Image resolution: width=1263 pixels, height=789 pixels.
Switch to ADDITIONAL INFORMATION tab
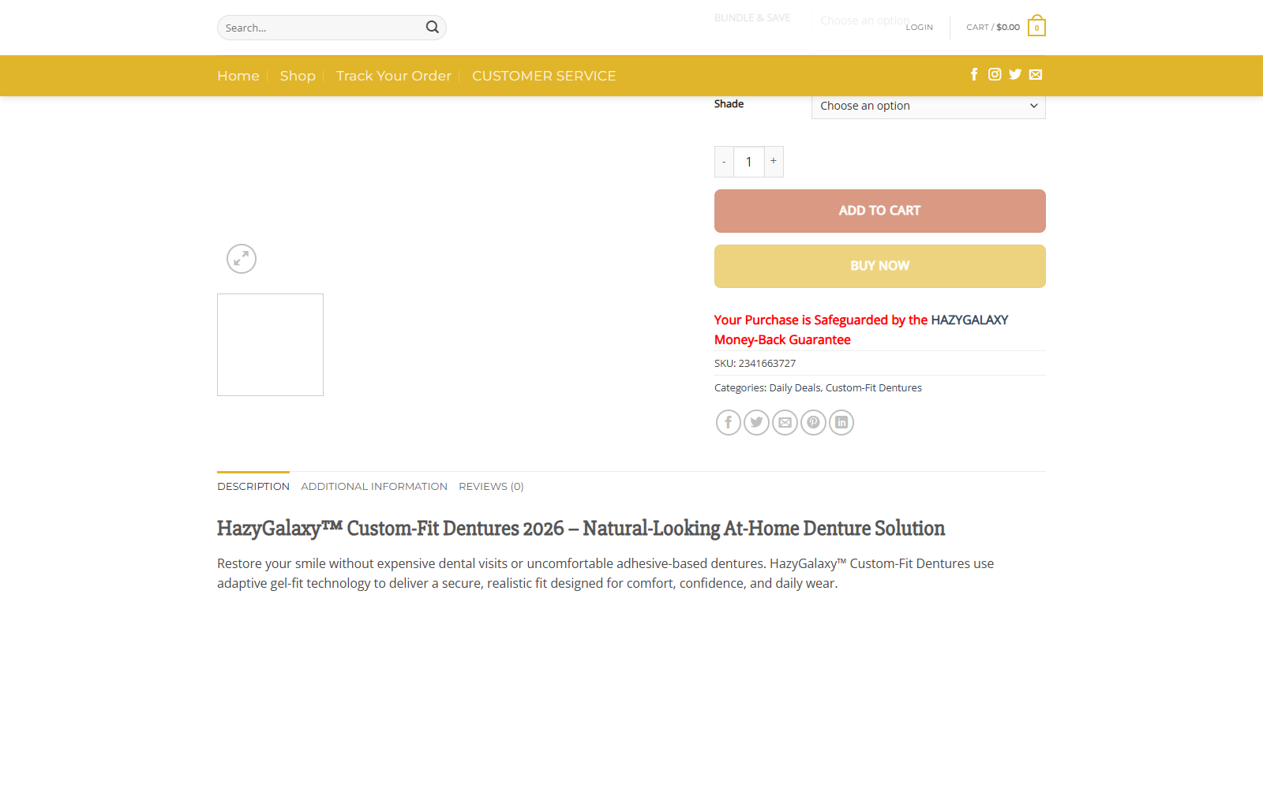coord(374,486)
